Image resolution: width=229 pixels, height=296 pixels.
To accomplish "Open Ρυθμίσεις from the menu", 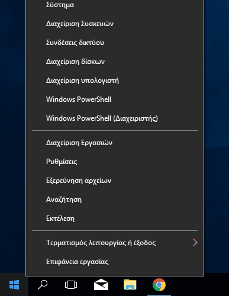I will pyautogui.click(x=115, y=162).
